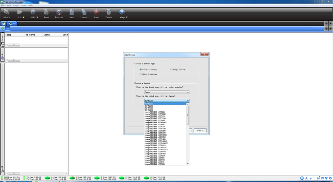
Task: Sort by Setup column header
Action: point(8,35)
